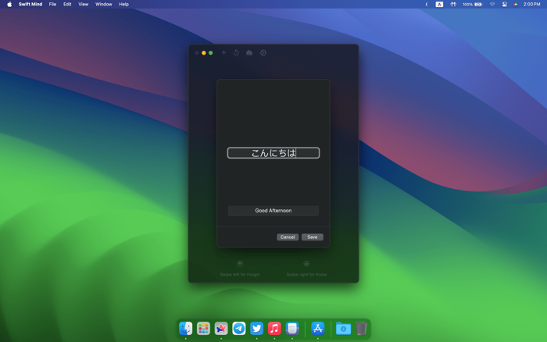
Task: Open Control Center
Action: pyautogui.click(x=505, y=4)
